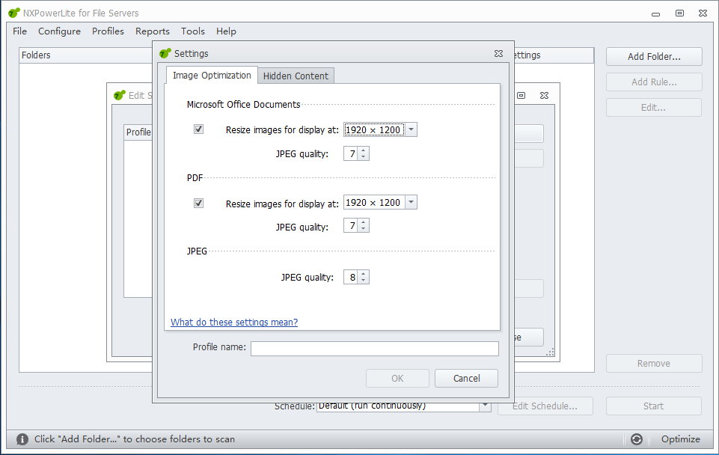
Task: Close the Settings dialog with X
Action: pyautogui.click(x=499, y=54)
